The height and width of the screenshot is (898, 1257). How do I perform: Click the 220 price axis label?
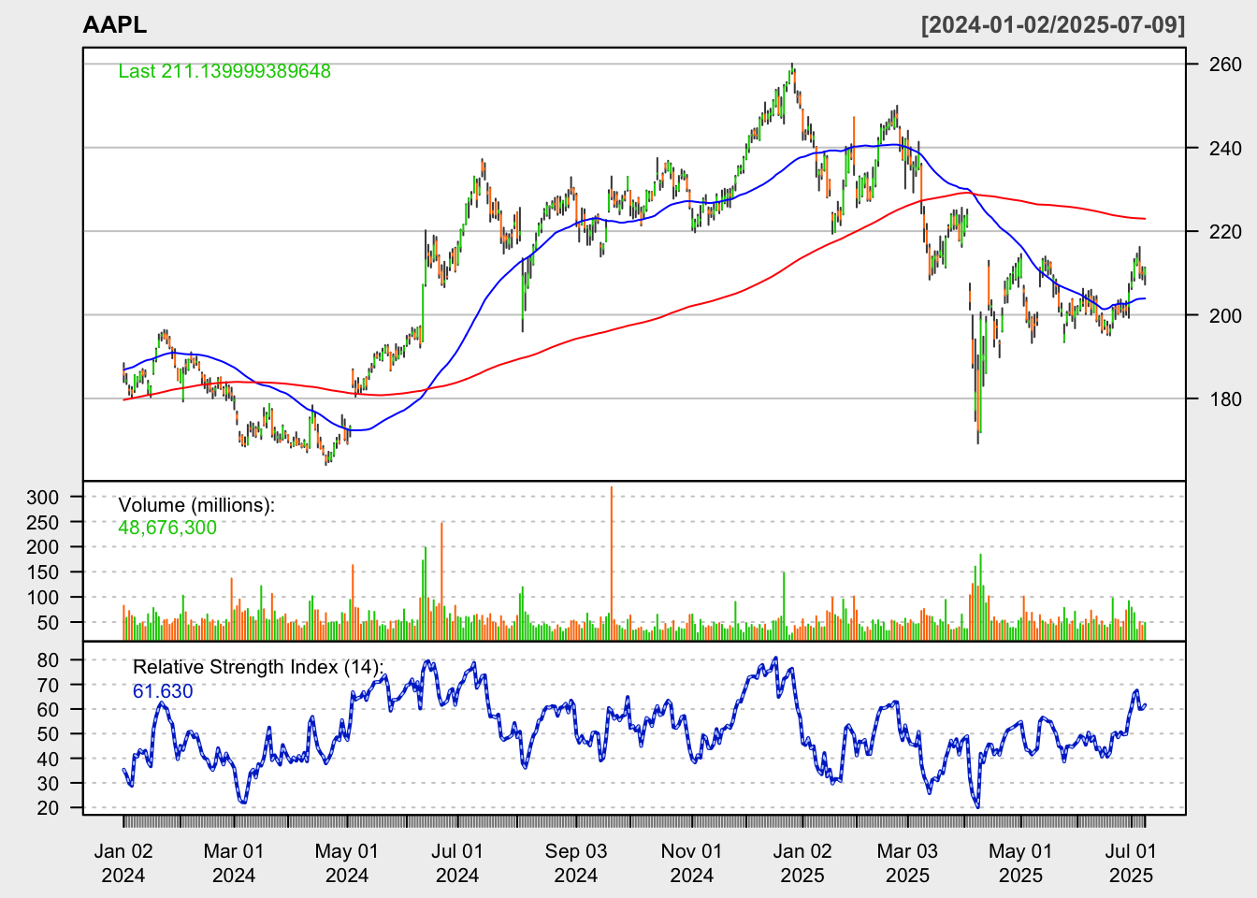coord(1225,231)
